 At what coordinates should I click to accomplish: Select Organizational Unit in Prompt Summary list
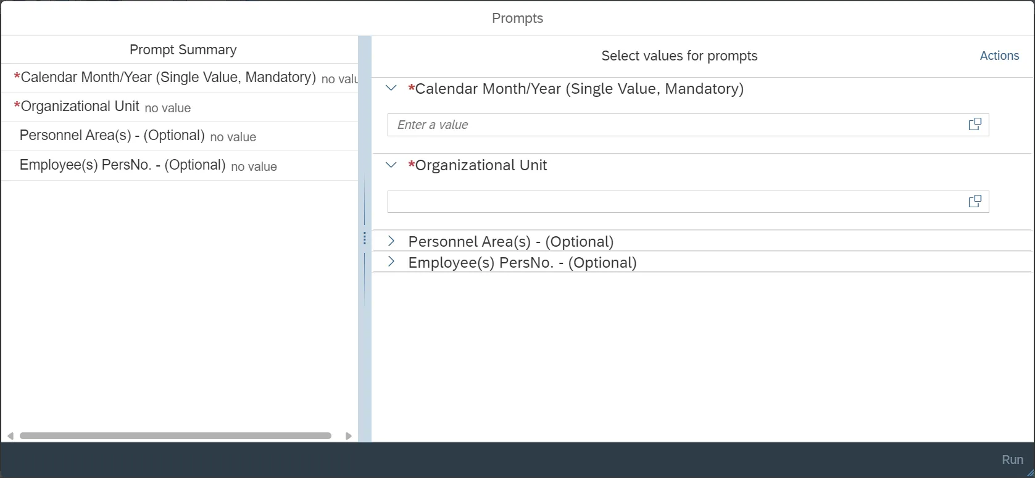(80, 107)
